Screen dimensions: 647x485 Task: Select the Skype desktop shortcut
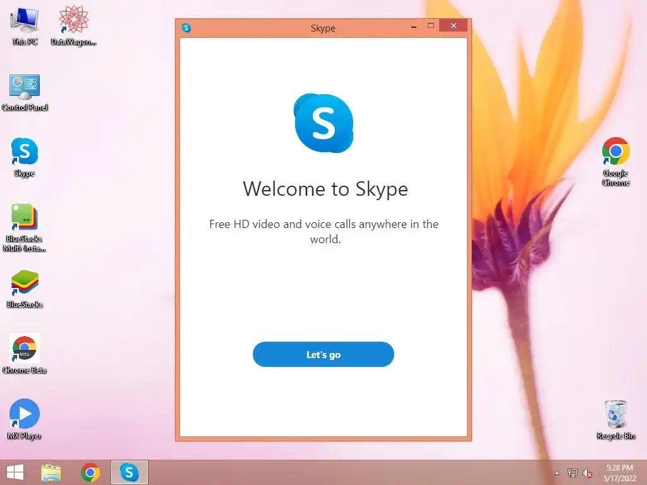[x=25, y=157]
